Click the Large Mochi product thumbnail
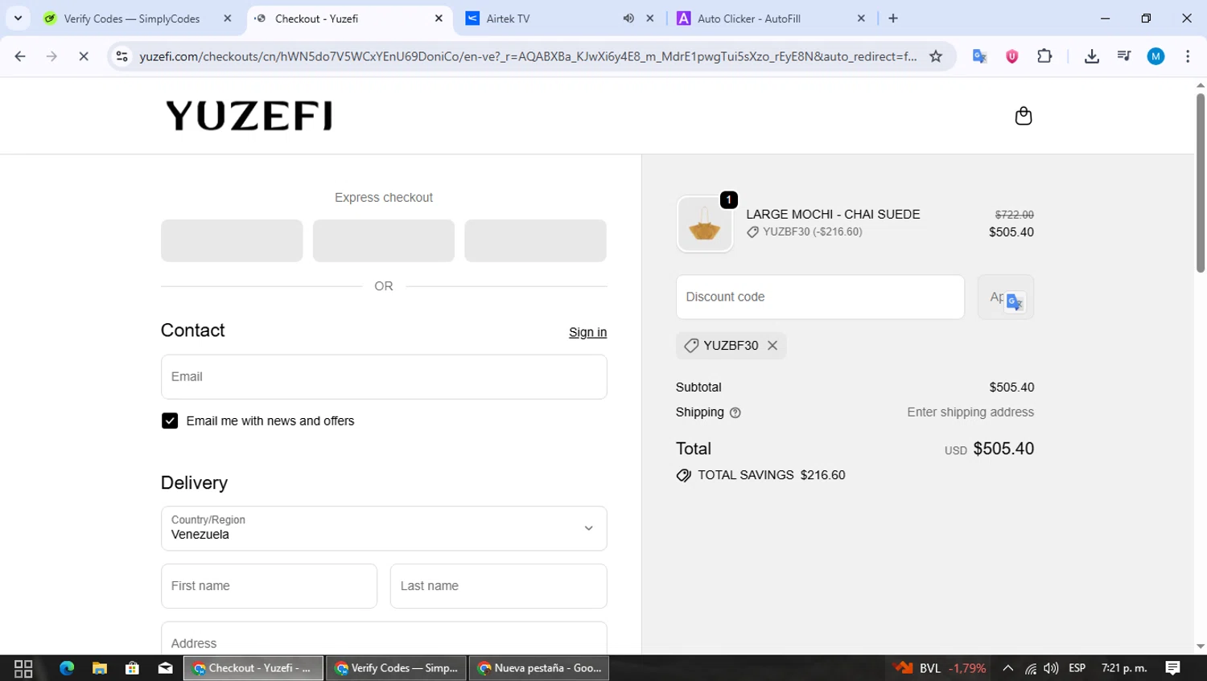The image size is (1207, 681). [704, 224]
